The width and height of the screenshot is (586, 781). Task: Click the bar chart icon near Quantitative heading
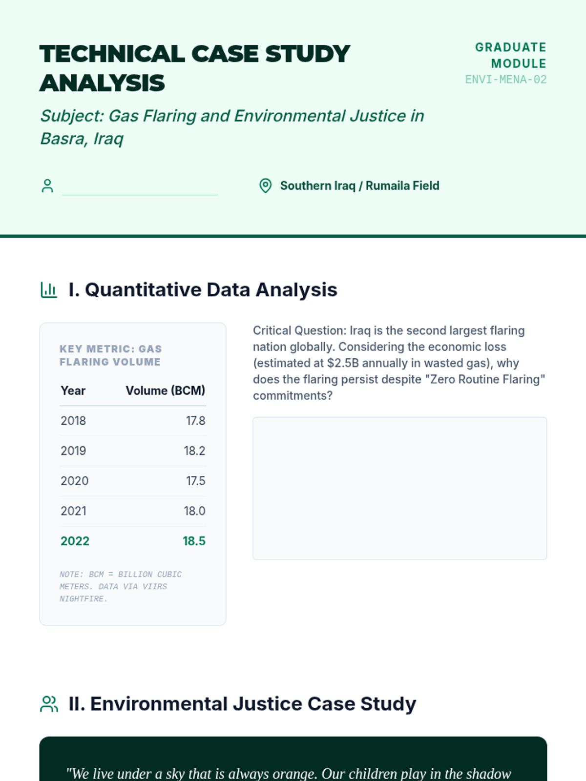point(49,290)
